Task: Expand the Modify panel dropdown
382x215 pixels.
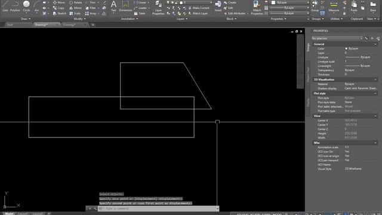Action: point(79,19)
